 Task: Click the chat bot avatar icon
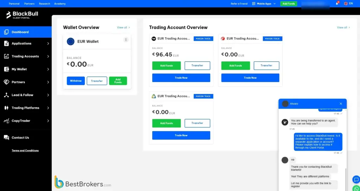click(x=285, y=122)
